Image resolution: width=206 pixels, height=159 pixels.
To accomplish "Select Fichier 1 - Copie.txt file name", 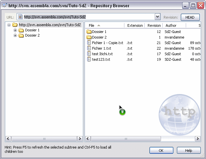I will pos(108,43).
